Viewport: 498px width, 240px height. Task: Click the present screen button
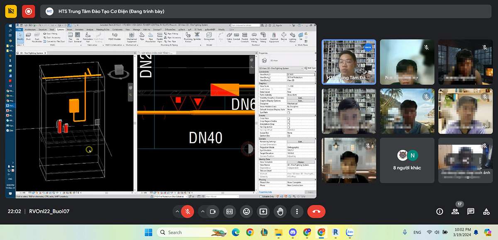click(x=263, y=211)
